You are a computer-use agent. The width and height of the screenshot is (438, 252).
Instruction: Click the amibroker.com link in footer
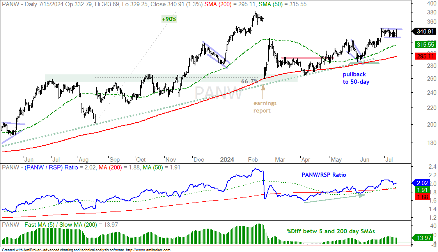148,250
